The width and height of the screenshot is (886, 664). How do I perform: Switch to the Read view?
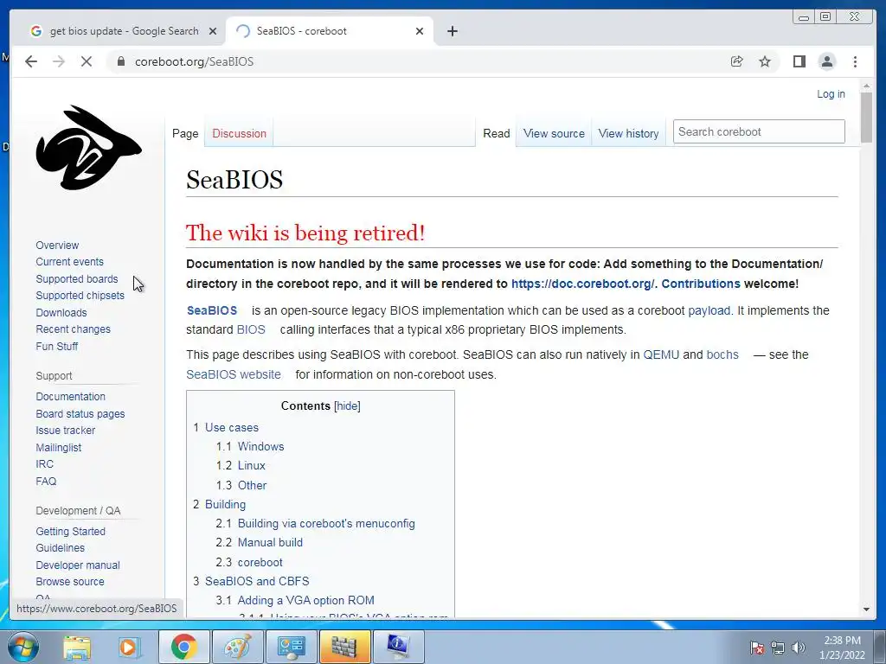tap(496, 134)
